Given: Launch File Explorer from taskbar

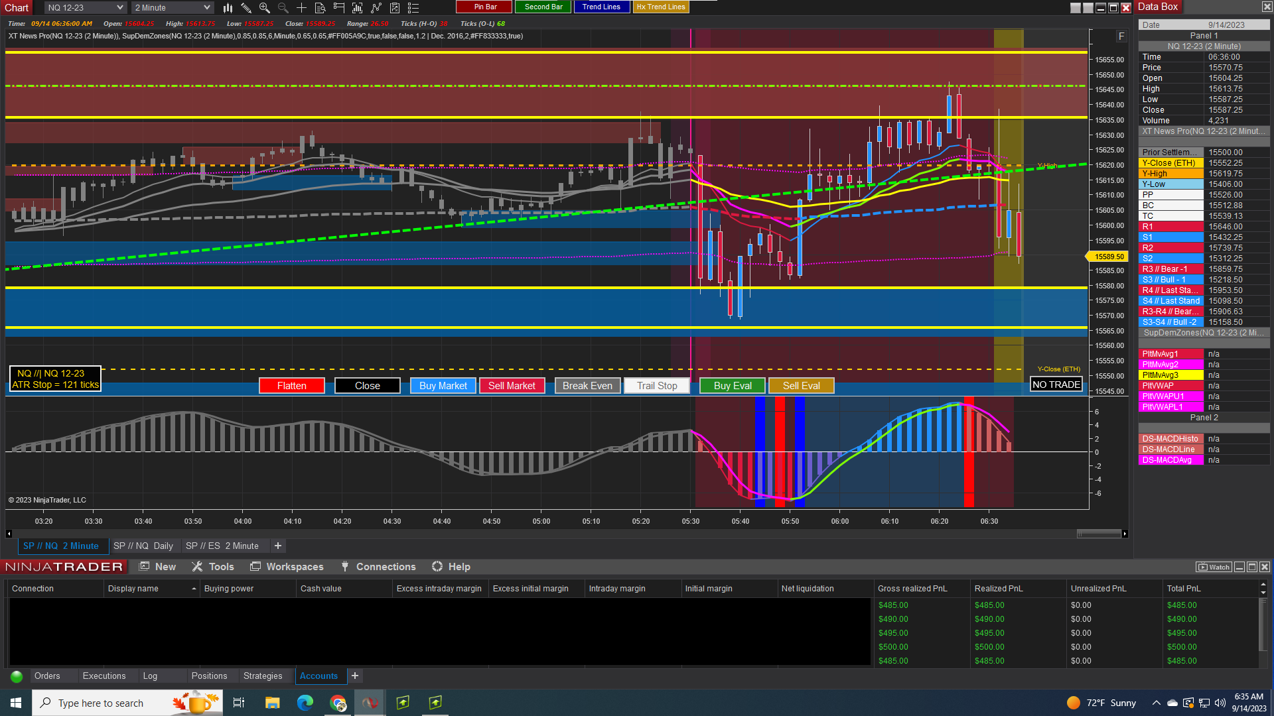Looking at the screenshot, I should (272, 703).
